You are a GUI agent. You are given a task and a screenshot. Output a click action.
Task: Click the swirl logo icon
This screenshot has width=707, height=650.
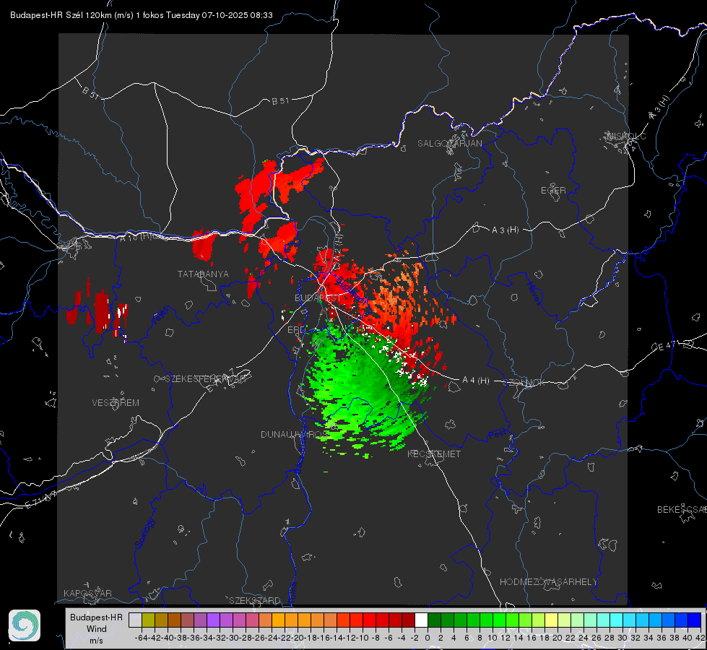pyautogui.click(x=25, y=625)
